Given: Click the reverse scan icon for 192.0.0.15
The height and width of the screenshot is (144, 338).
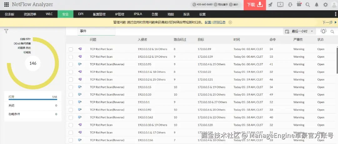Looking at the screenshot, I should click(80, 87).
